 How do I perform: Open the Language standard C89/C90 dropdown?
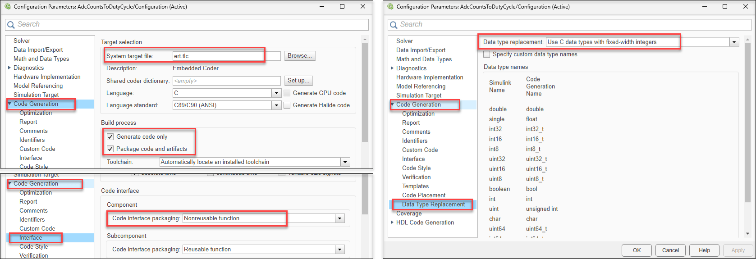tap(276, 105)
